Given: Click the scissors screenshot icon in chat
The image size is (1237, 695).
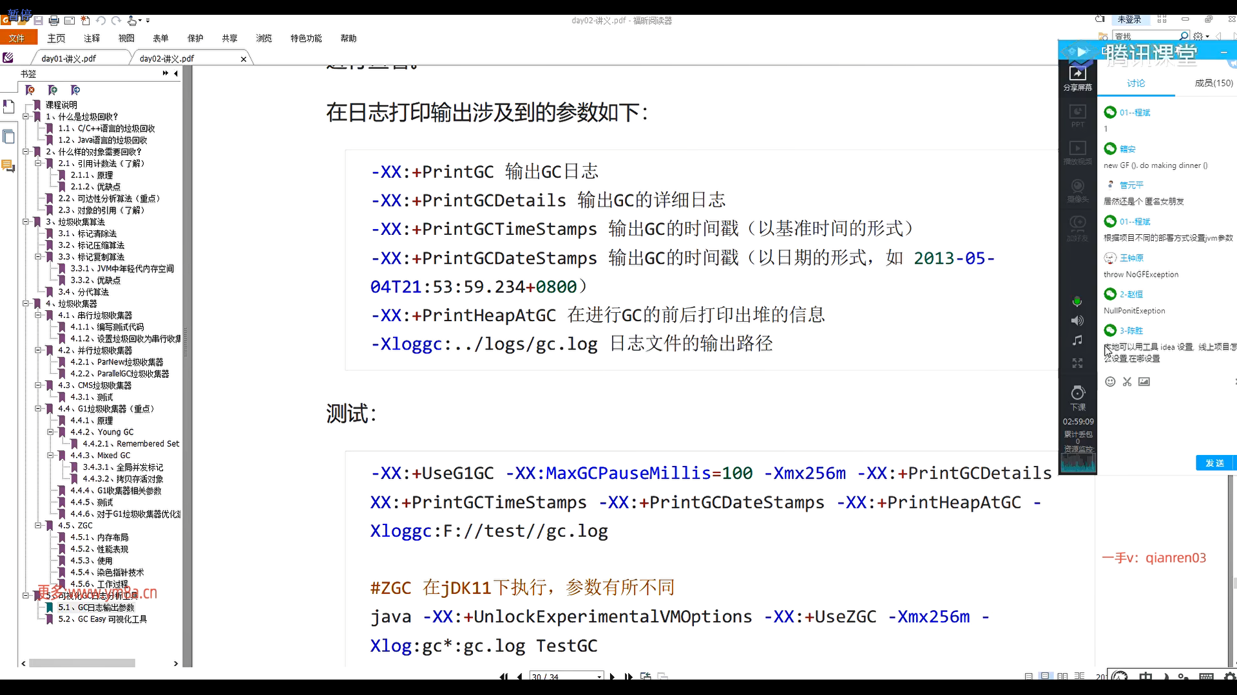Looking at the screenshot, I should (1127, 382).
